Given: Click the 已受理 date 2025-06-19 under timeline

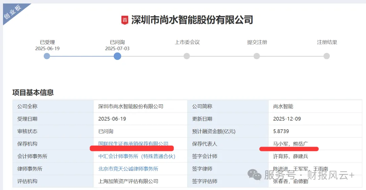Looking at the screenshot, I should click(47, 48).
